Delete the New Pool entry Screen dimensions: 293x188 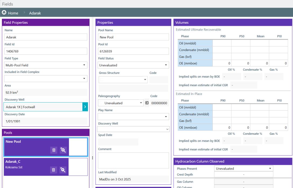tap(54, 150)
